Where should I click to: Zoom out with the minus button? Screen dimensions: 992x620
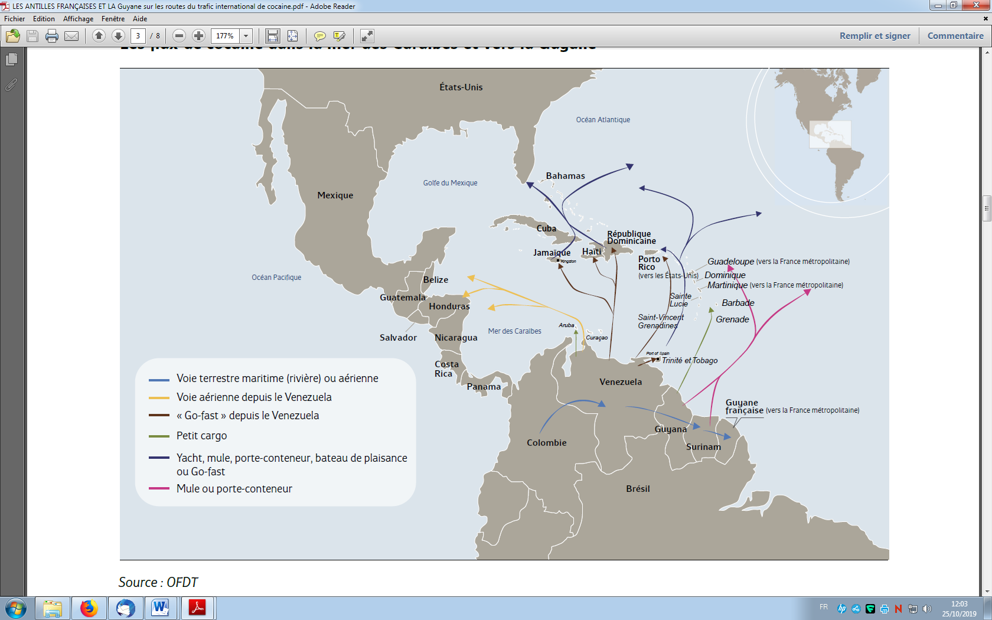(x=180, y=36)
